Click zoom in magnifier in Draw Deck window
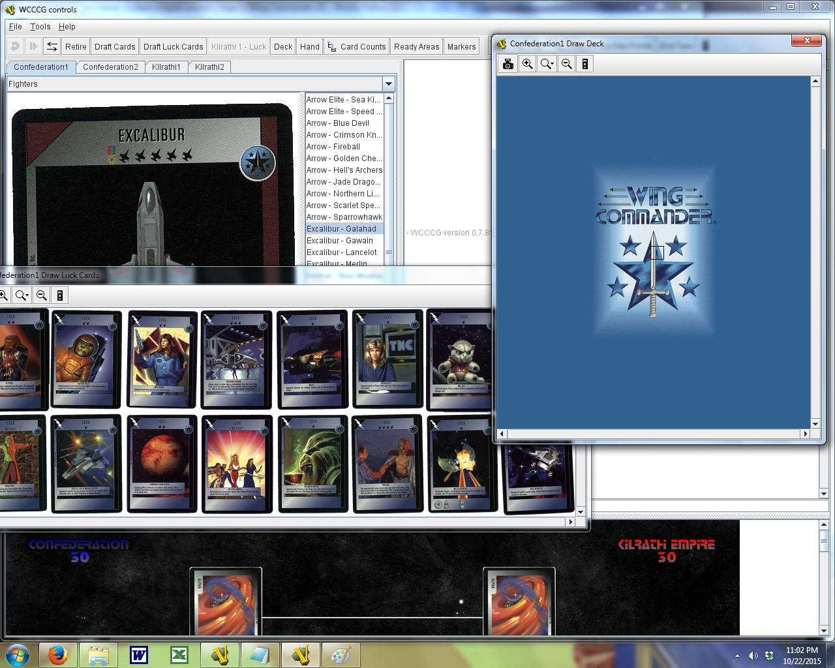Viewport: 835px width, 668px height. [528, 64]
